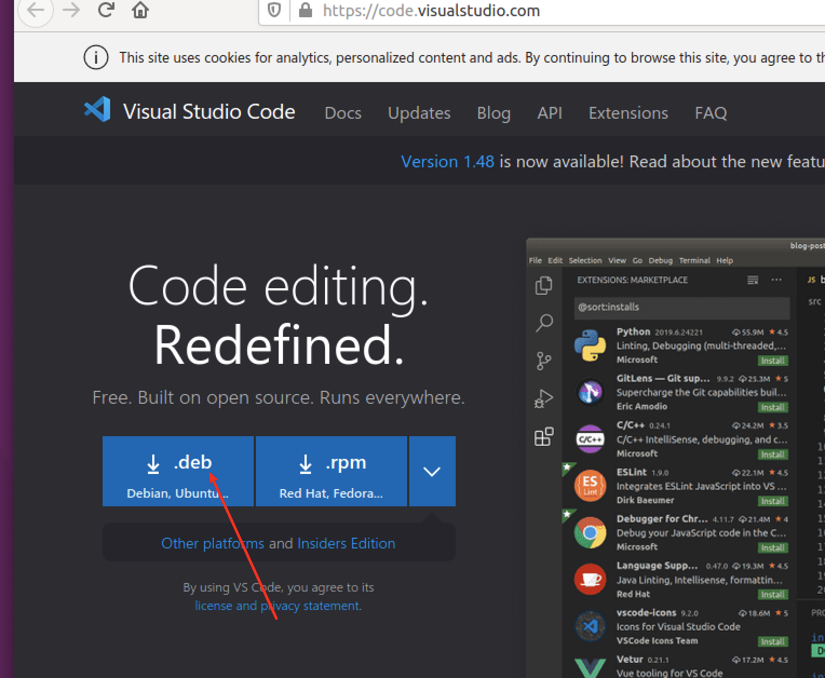
Task: Click the cookie notice info icon
Action: [x=96, y=57]
